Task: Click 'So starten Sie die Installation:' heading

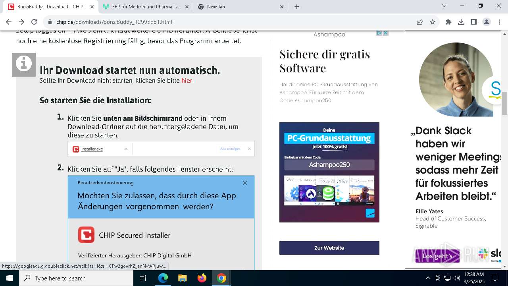Action: 95,100
